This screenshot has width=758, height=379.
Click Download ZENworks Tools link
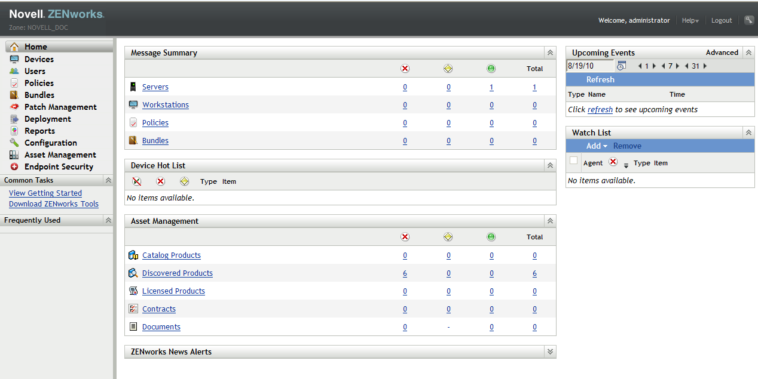tap(54, 204)
